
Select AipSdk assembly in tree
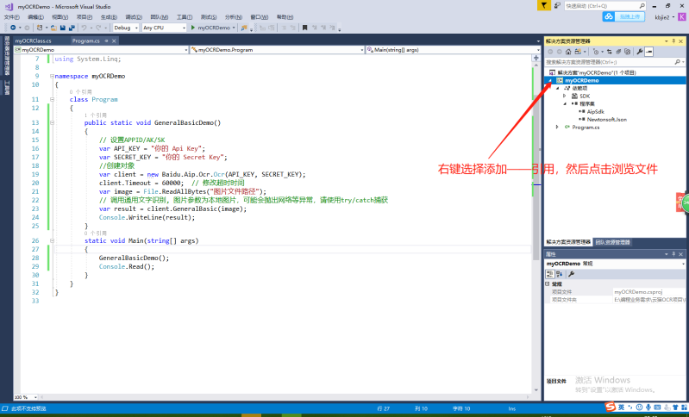(x=595, y=112)
